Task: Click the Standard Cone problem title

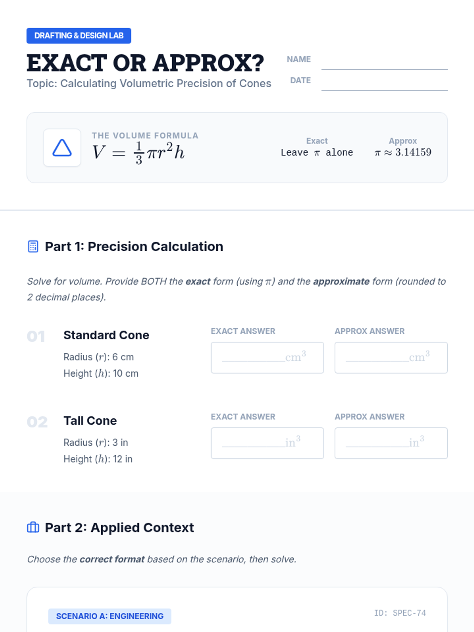Action: [x=106, y=335]
